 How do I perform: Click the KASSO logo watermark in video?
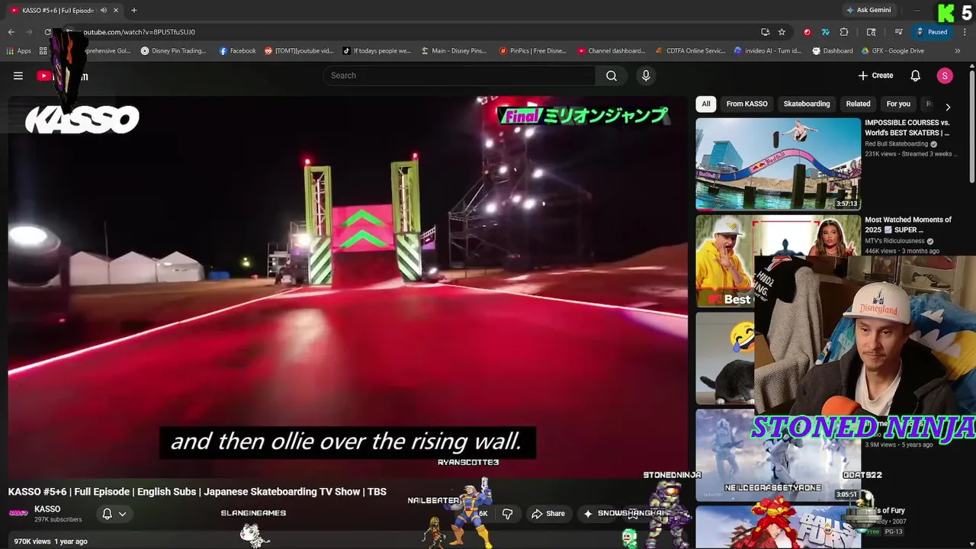click(82, 120)
